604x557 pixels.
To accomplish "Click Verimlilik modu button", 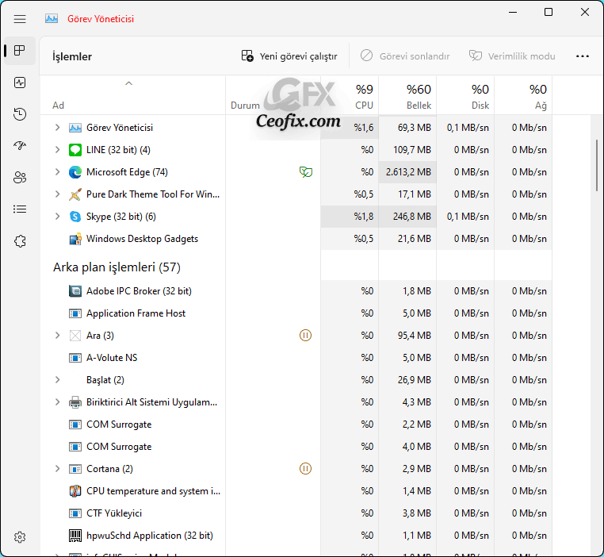I will [x=512, y=56].
